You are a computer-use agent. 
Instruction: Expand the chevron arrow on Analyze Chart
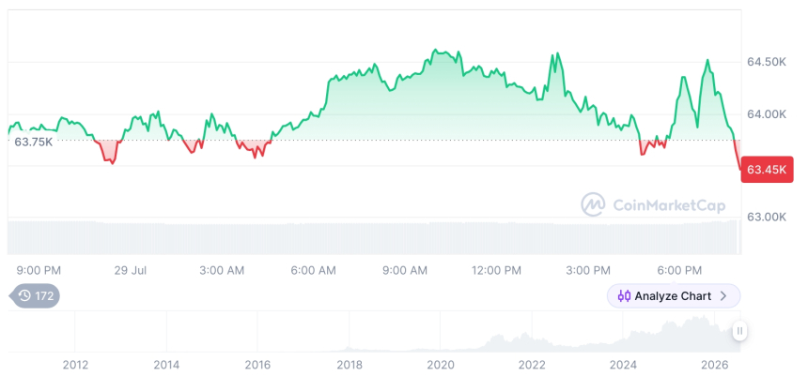coord(723,296)
